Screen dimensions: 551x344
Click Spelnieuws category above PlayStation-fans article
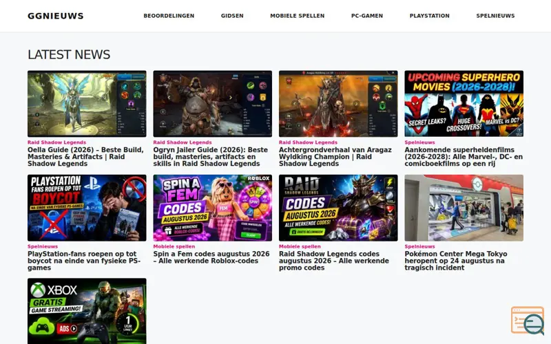43,246
